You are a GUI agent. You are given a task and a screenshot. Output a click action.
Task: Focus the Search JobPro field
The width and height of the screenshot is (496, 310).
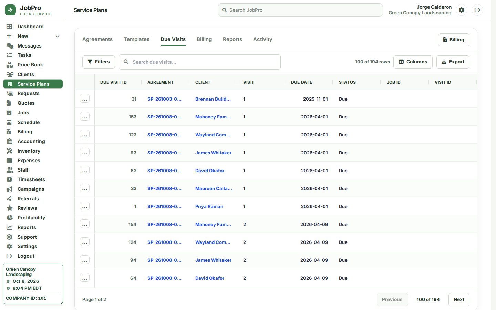tap(300, 10)
